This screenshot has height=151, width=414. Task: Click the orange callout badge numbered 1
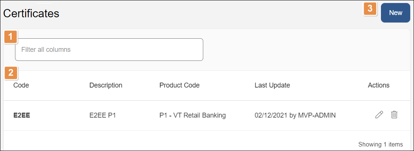click(x=11, y=37)
